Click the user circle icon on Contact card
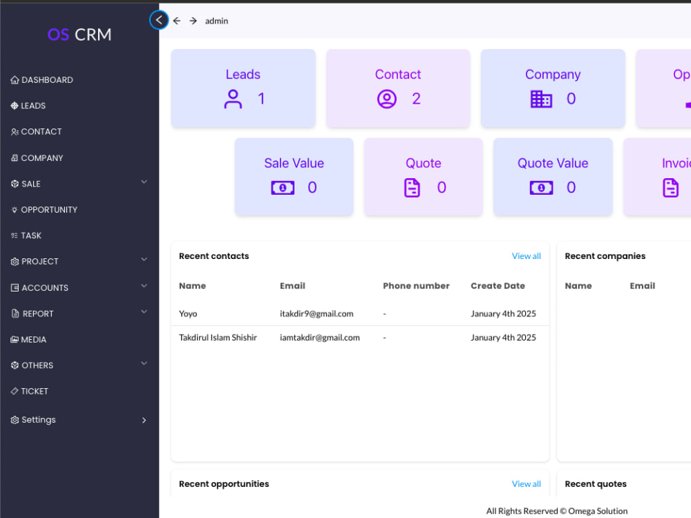The width and height of the screenshot is (691, 518). click(387, 99)
